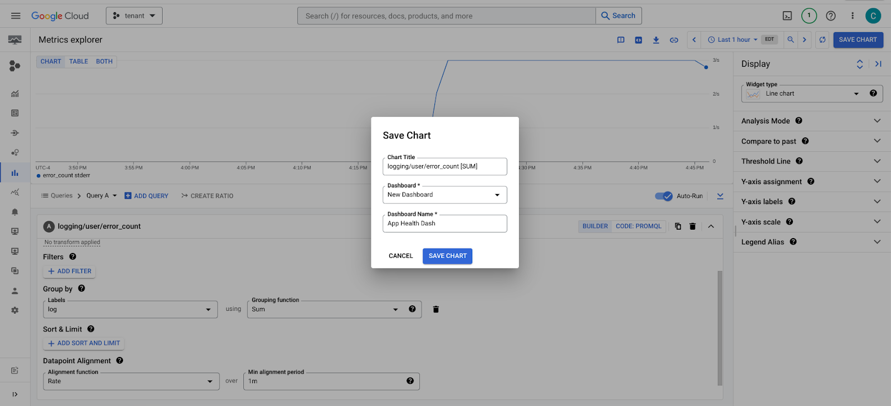The height and width of the screenshot is (406, 891).
Task: Duplicate query A with copy icon
Action: click(x=678, y=226)
